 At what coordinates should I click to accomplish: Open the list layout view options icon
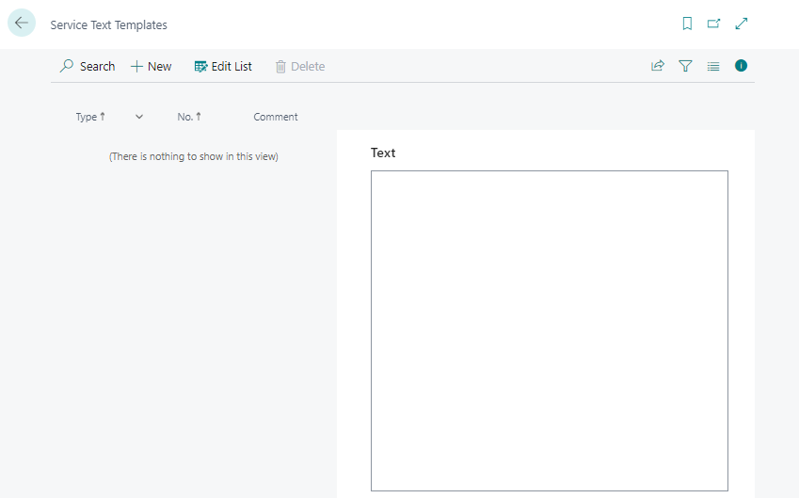pyautogui.click(x=713, y=66)
